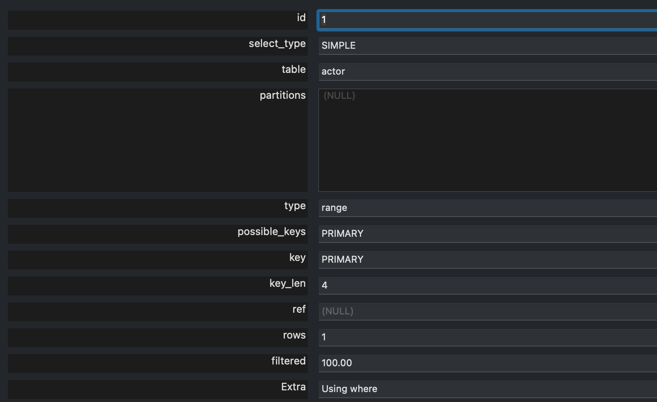Click the select_type column label
The width and height of the screenshot is (657, 402).
277,44
